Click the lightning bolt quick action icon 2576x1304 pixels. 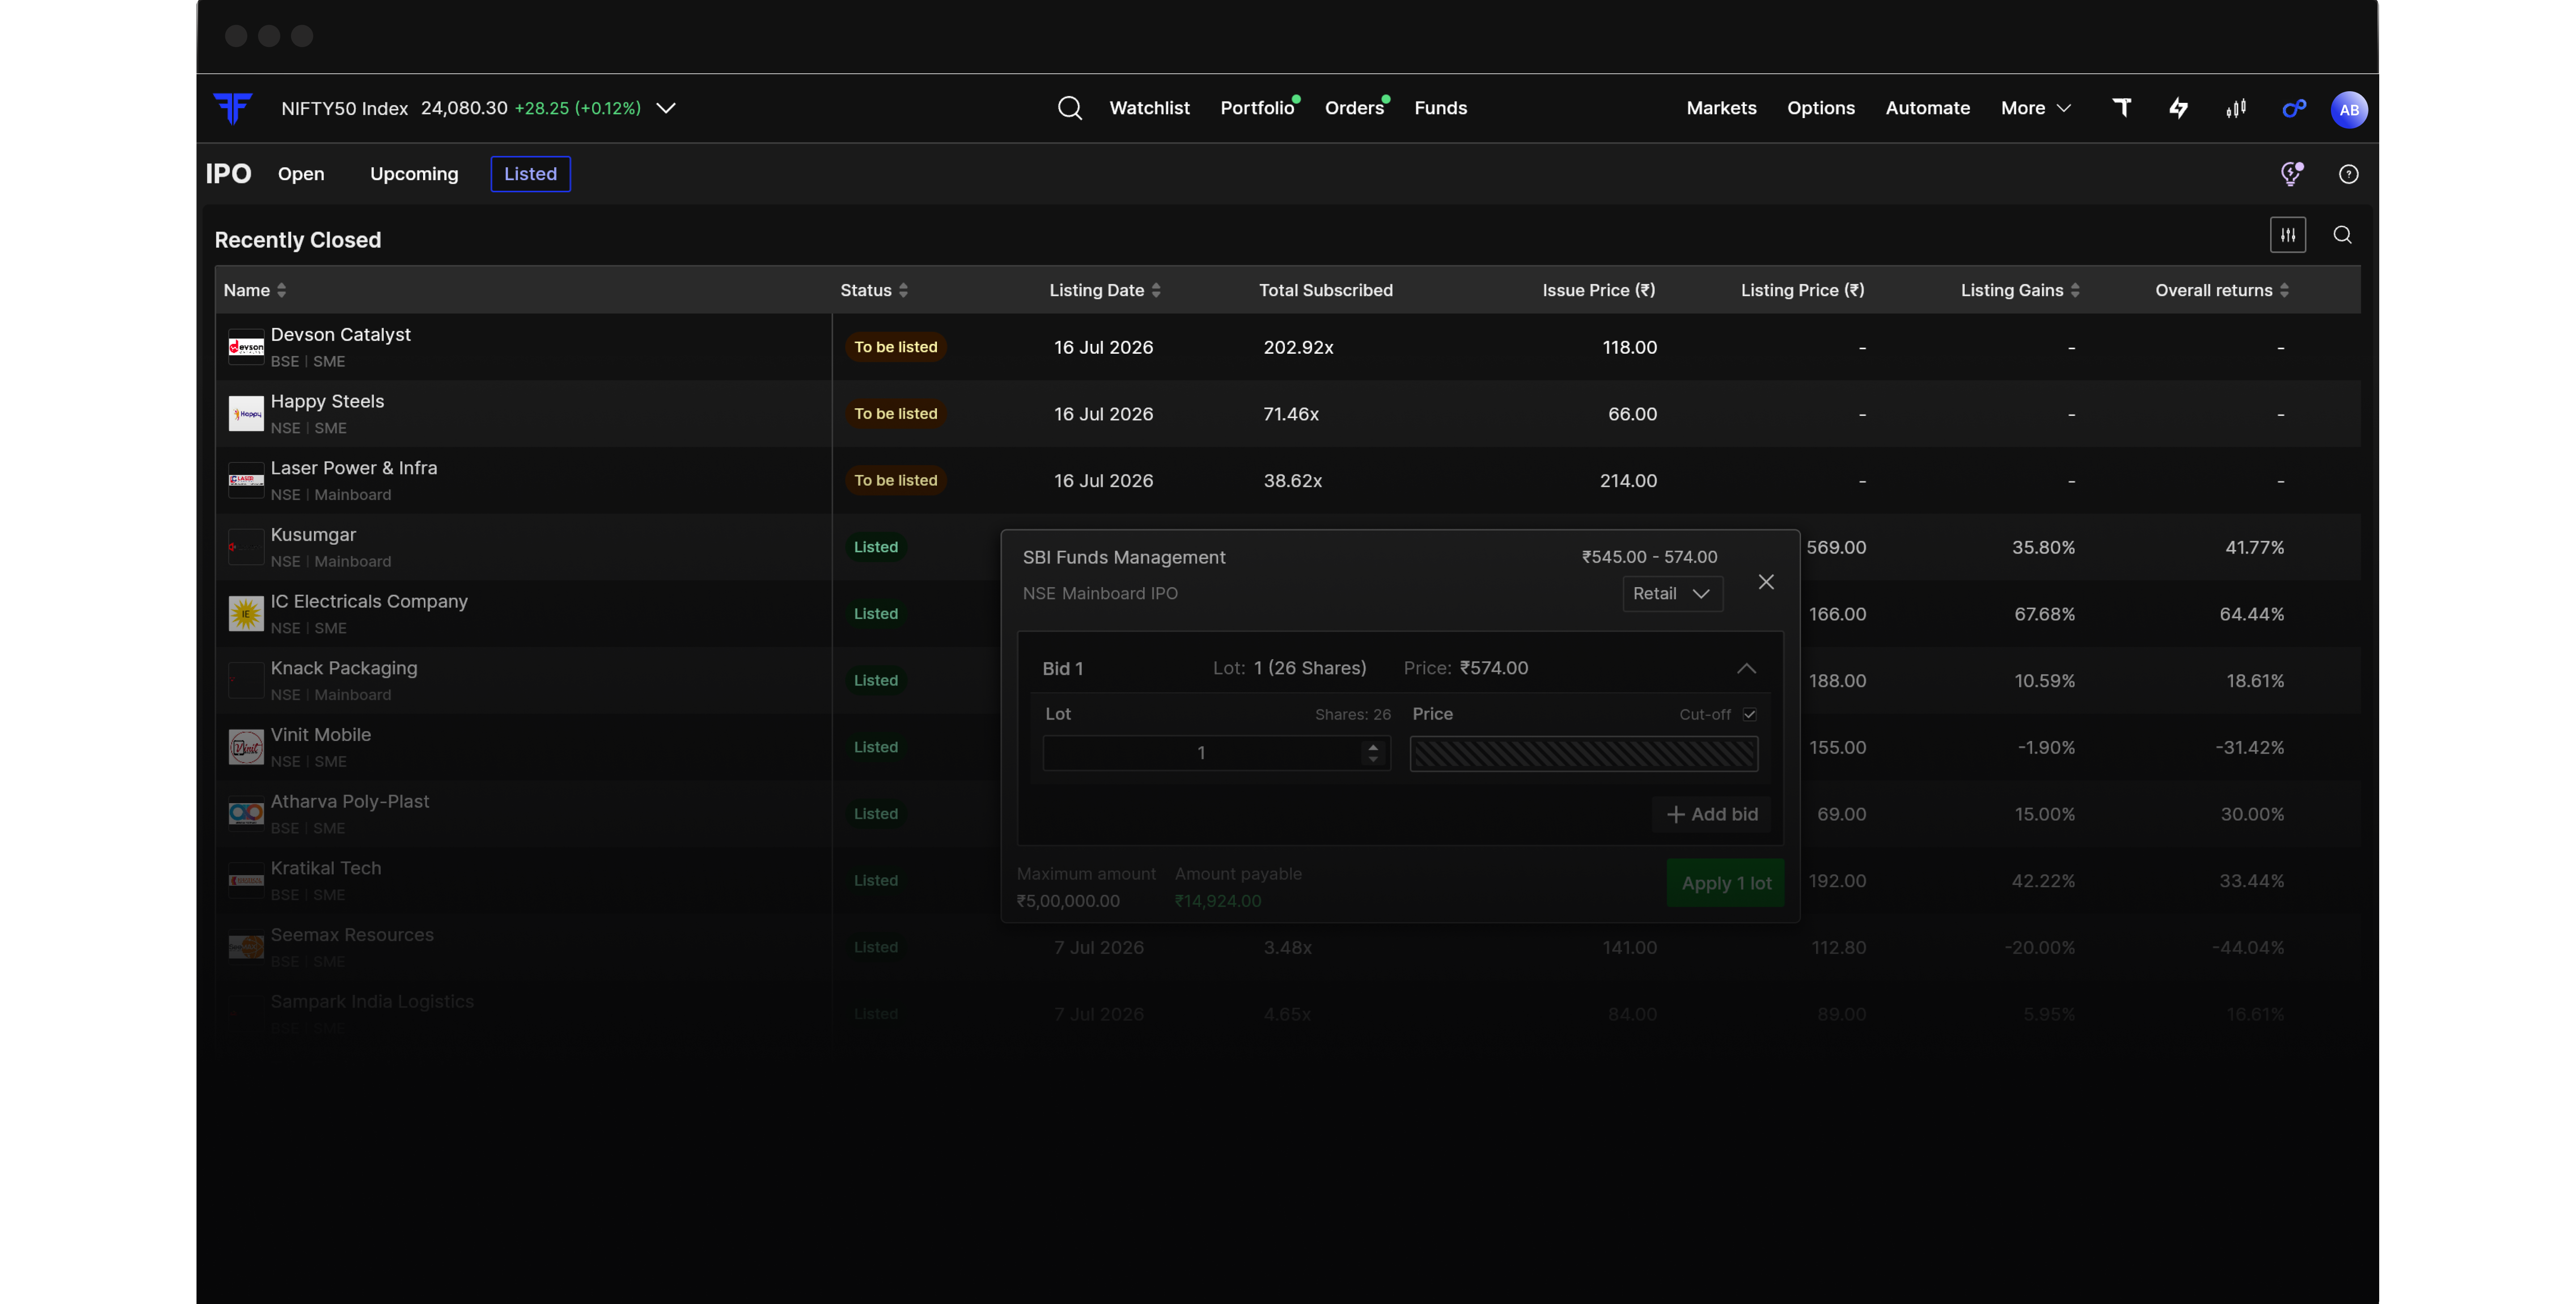point(2178,108)
